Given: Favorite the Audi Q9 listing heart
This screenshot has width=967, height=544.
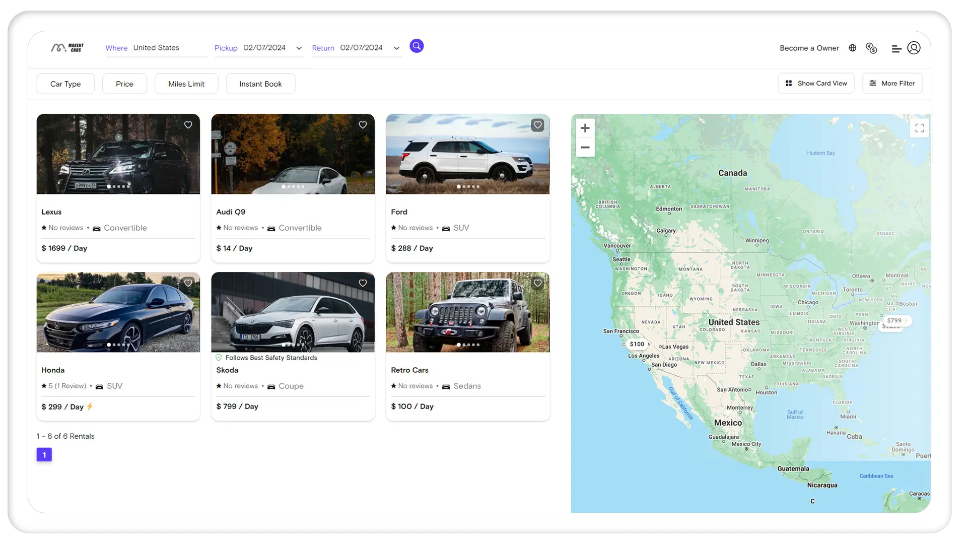Looking at the screenshot, I should pyautogui.click(x=363, y=125).
